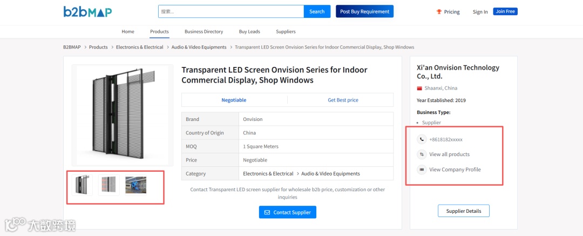Open the Buy Leads menu item
This screenshot has height=236, width=583.
(x=249, y=32)
